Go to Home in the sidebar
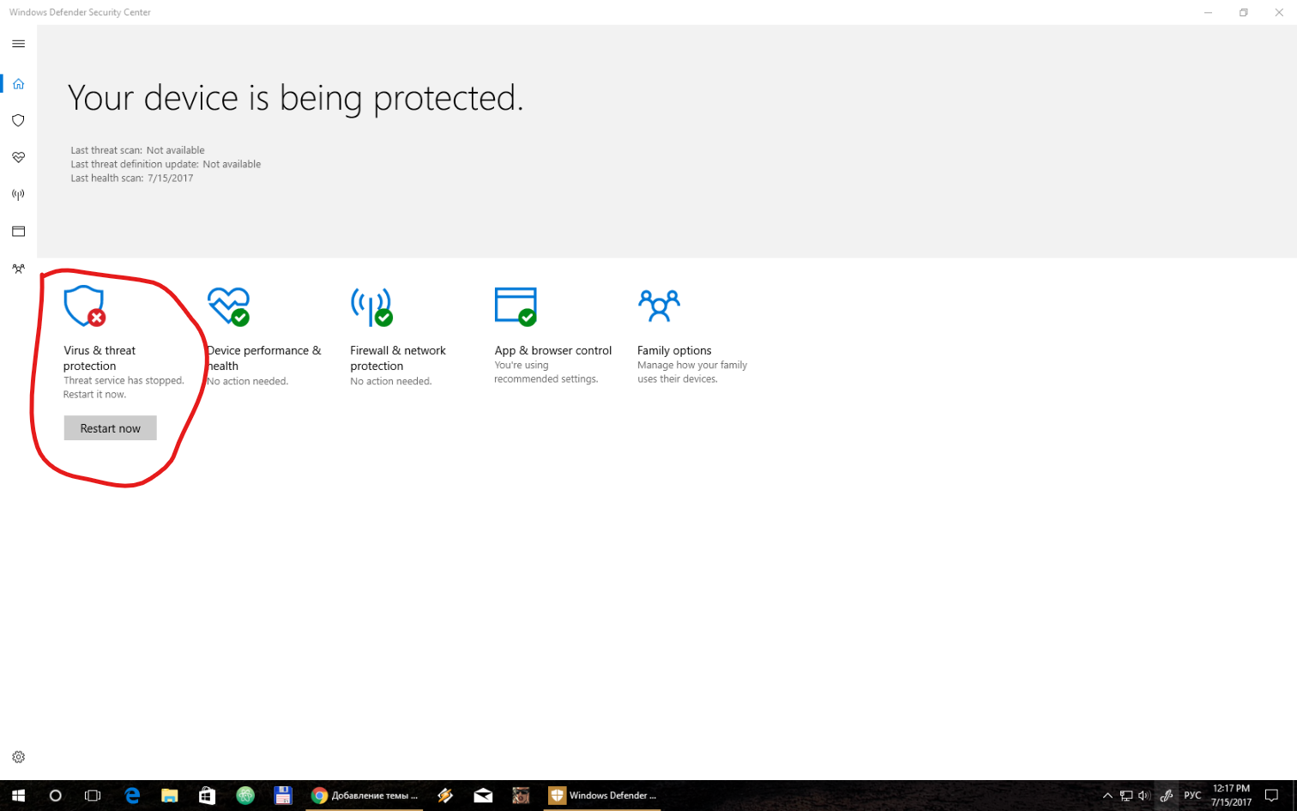The width and height of the screenshot is (1297, 811). click(x=18, y=83)
